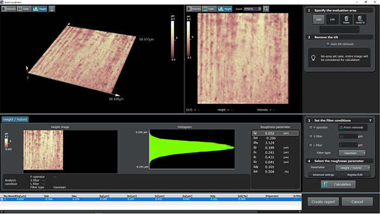Select Height mode in the 2D view toolbar

225,9
